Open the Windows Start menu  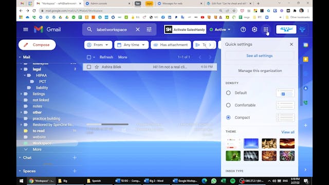pyautogui.click(x=21, y=181)
